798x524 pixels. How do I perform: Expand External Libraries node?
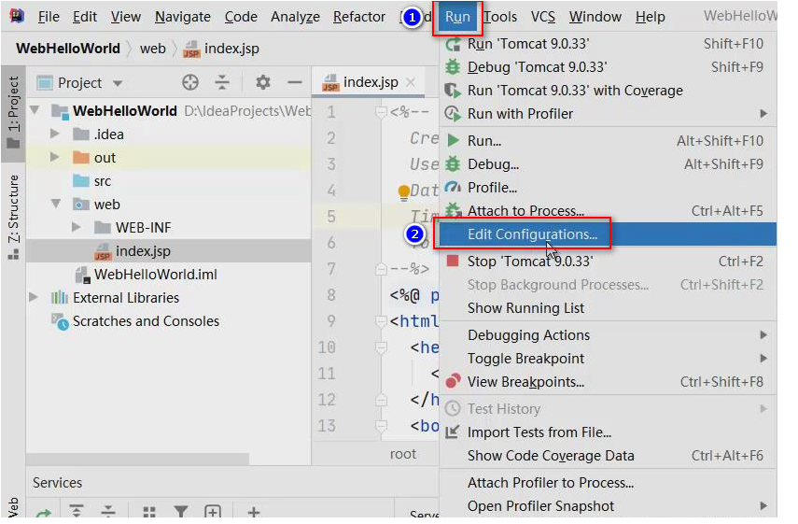[x=33, y=297]
